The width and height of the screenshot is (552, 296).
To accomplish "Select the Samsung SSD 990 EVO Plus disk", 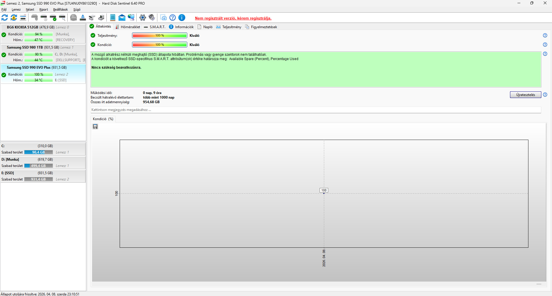I will click(x=43, y=74).
